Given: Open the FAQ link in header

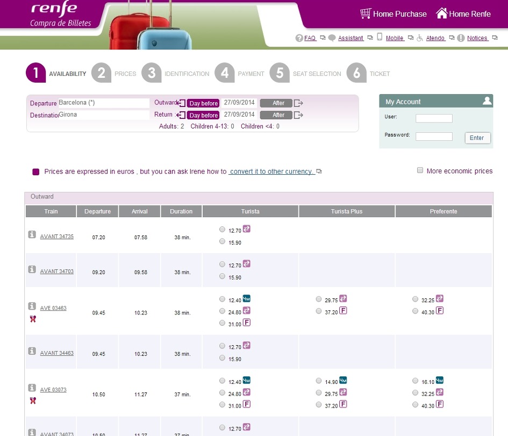Looking at the screenshot, I should tap(310, 38).
